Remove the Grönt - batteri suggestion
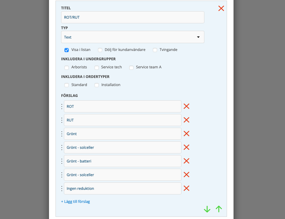Viewport: 285px width, 219px height. point(186,161)
